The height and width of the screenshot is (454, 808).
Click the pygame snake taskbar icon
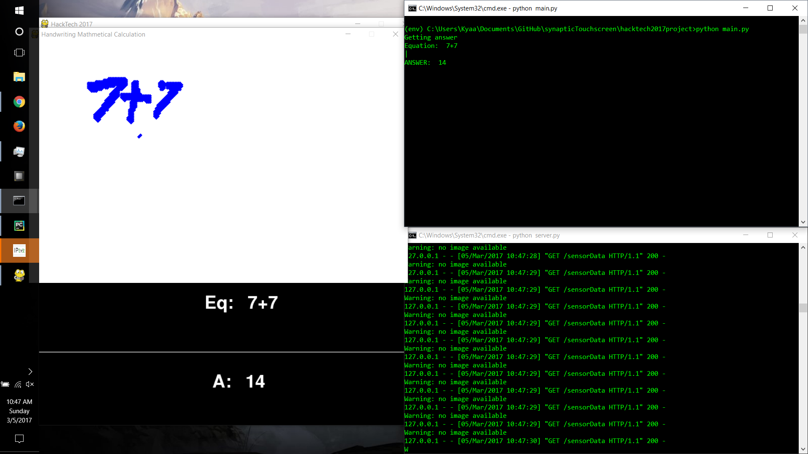pos(19,275)
